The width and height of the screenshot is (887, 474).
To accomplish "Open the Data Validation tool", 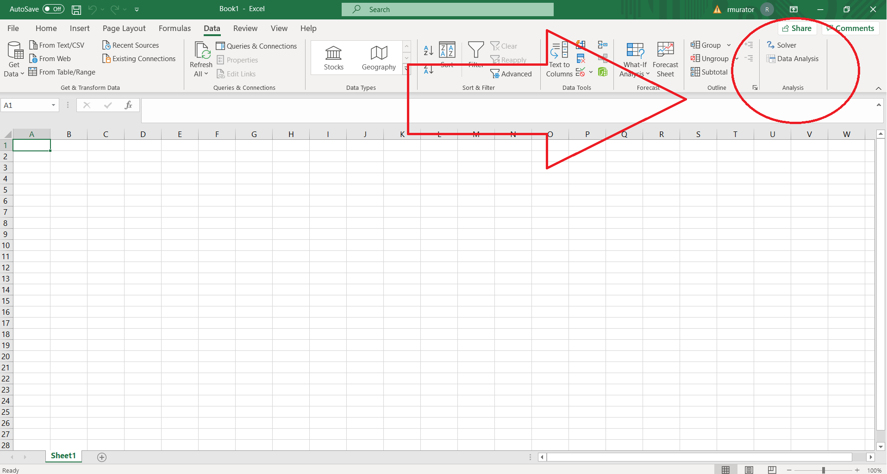I will (581, 72).
